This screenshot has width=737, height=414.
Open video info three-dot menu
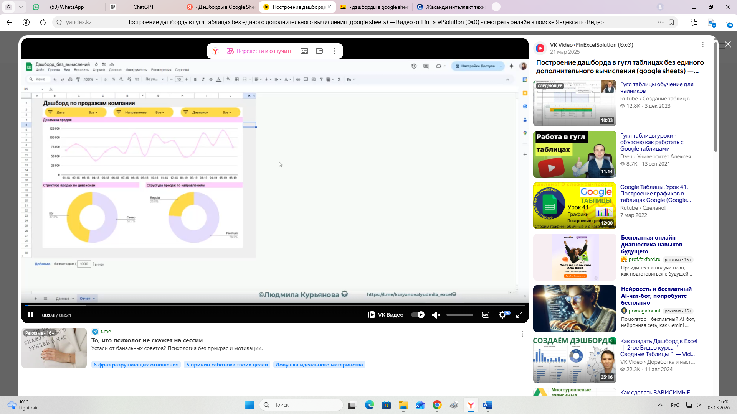click(x=703, y=45)
